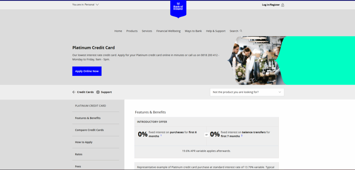
Task: Click the Log in/Register link
Action: [x=271, y=5]
